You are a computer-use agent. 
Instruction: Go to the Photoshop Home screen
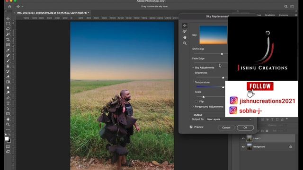click(9, 6)
